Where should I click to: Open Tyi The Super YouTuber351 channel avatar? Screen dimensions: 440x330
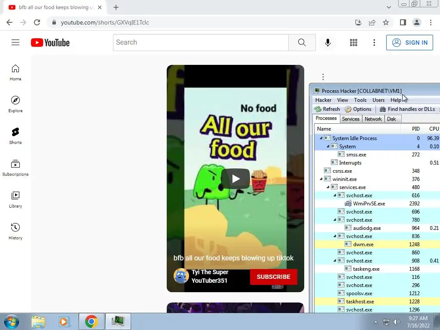tap(181, 276)
